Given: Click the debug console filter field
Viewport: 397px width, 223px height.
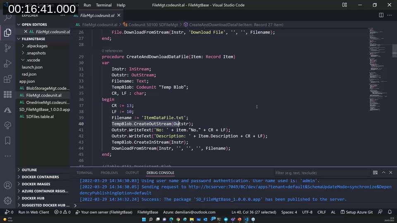Looking at the screenshot, I should (x=322, y=173).
